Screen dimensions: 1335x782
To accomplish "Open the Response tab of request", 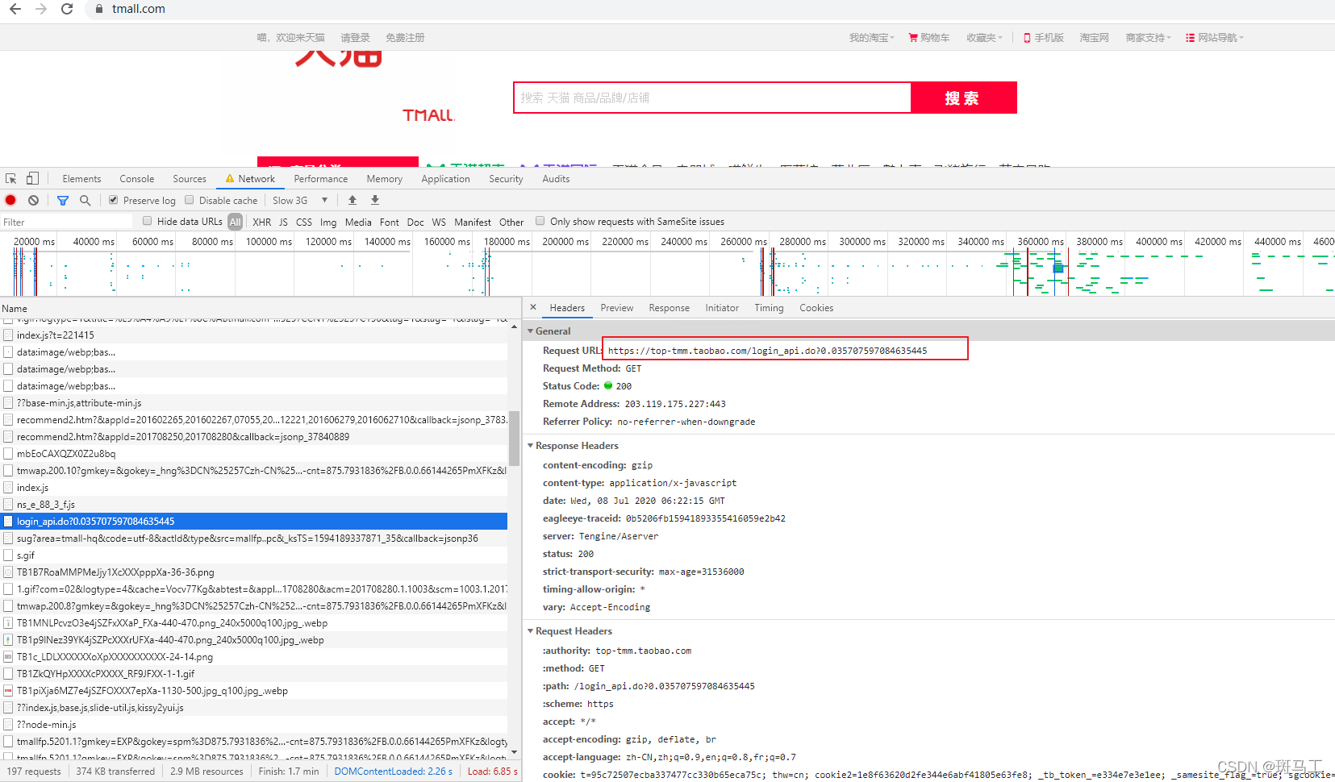I will [x=670, y=308].
